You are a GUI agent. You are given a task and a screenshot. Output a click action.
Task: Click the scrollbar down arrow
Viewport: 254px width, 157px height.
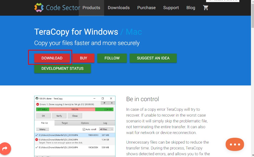(252, 155)
